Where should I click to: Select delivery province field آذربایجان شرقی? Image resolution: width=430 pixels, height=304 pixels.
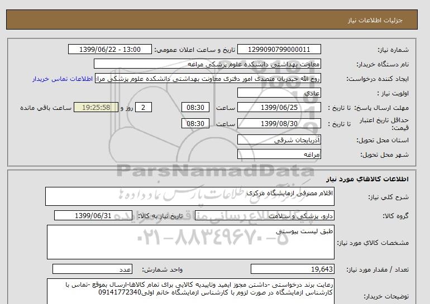279,139
